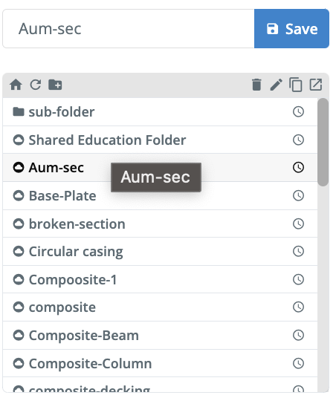The image size is (336, 398).
Task: Select the broken-section file
Action: click(x=160, y=224)
